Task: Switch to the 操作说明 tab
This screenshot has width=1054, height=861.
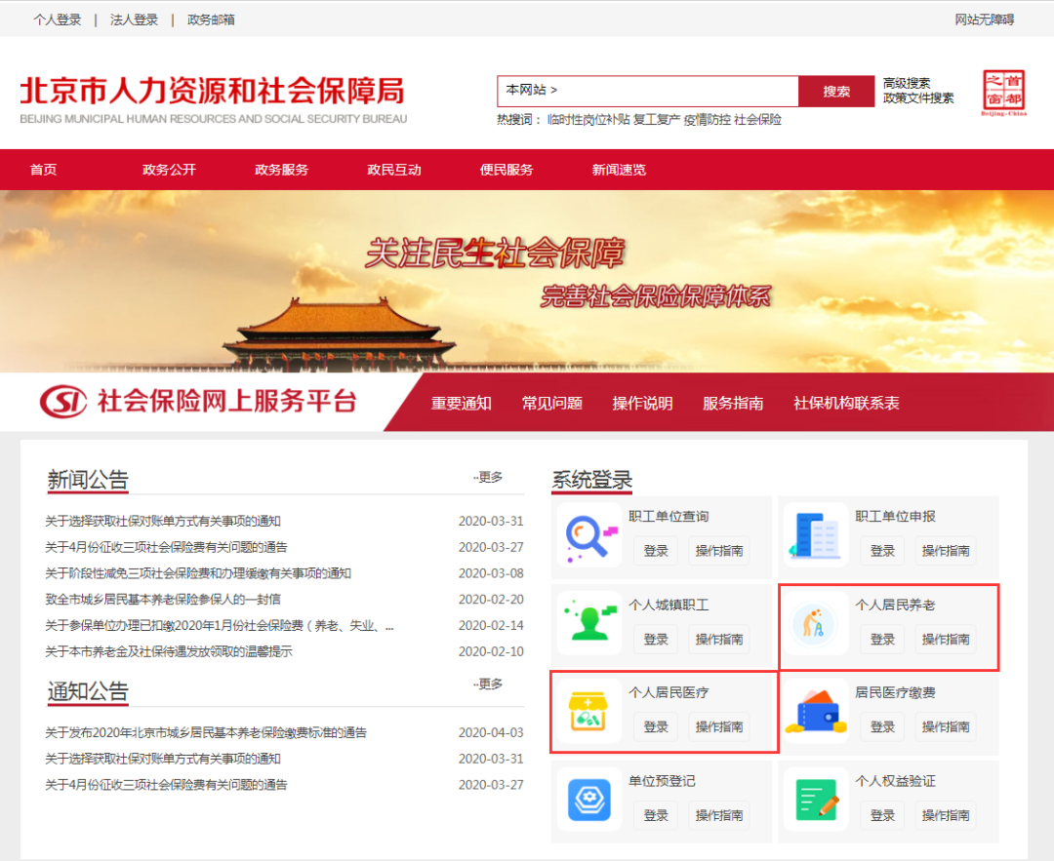Action: pos(642,403)
